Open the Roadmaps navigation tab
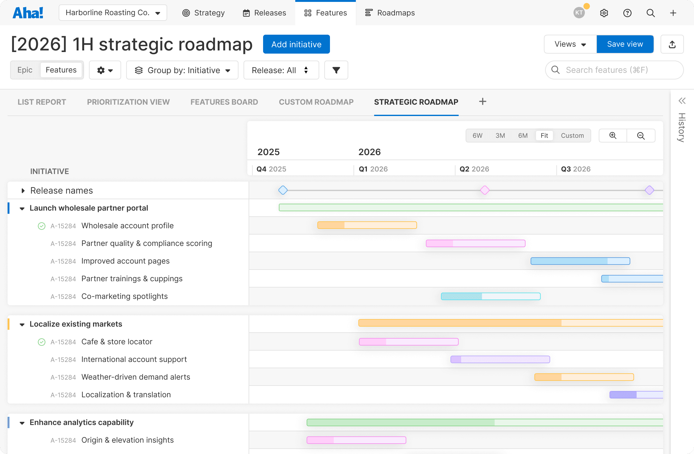 (x=390, y=13)
